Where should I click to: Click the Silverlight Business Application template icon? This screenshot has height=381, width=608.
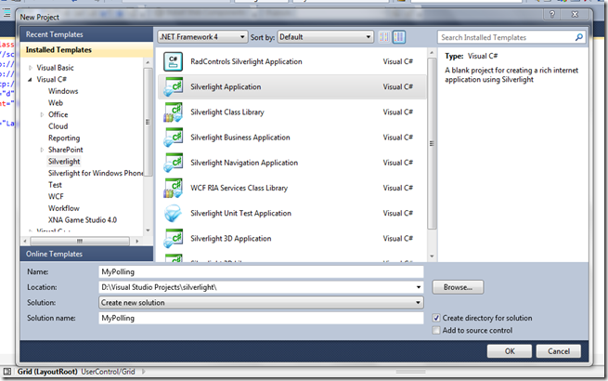tap(173, 138)
